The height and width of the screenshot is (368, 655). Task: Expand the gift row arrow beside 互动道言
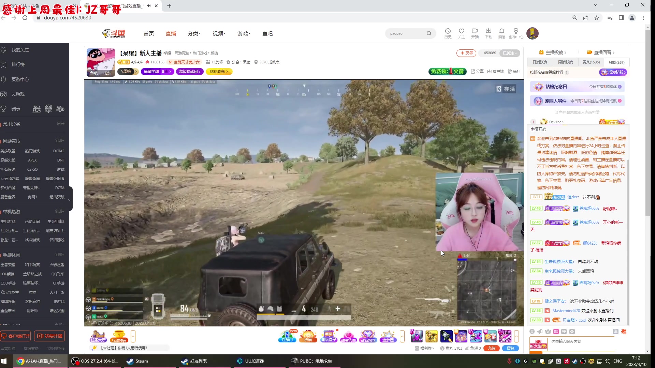pos(133,336)
